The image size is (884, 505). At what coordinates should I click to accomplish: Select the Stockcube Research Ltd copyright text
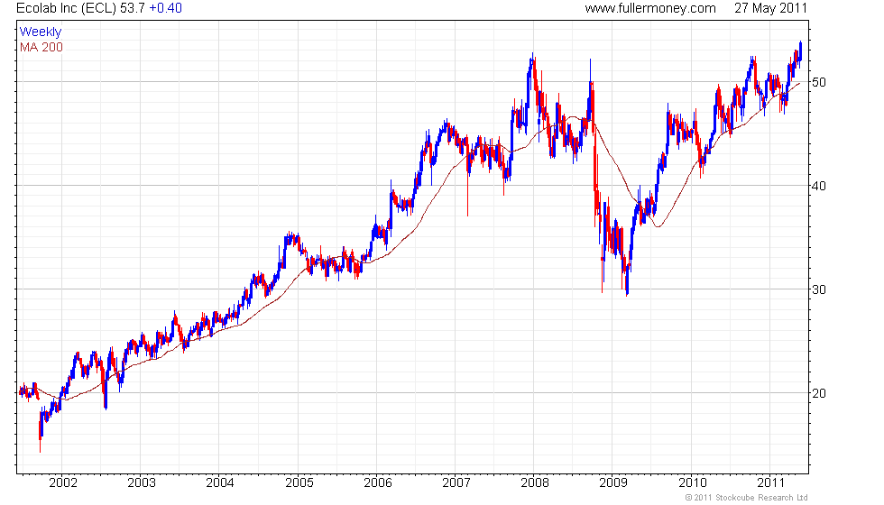pyautogui.click(x=747, y=498)
